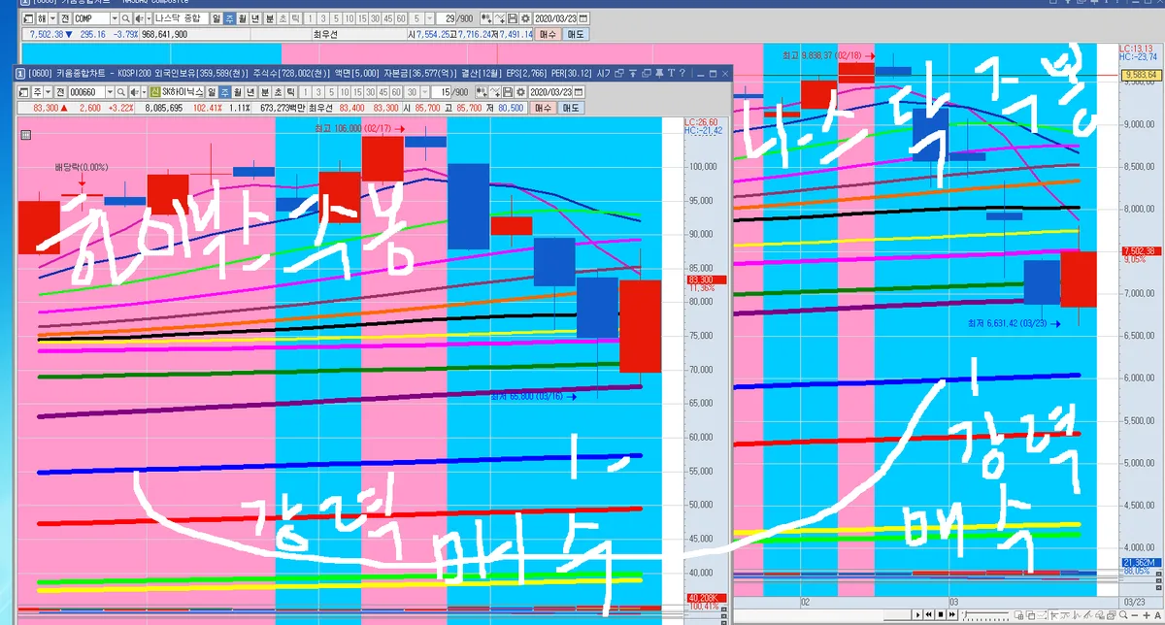Click the 매도 sell button in NASDAQ chart
The width and height of the screenshot is (1165, 625).
pyautogui.click(x=576, y=34)
